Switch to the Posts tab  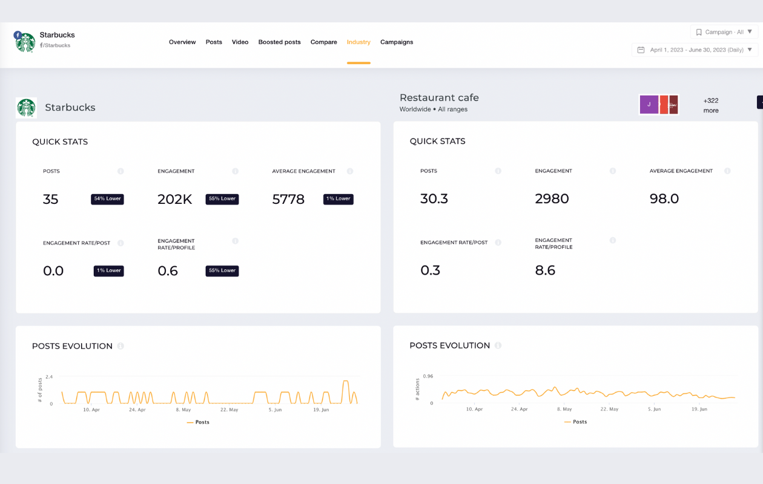214,42
